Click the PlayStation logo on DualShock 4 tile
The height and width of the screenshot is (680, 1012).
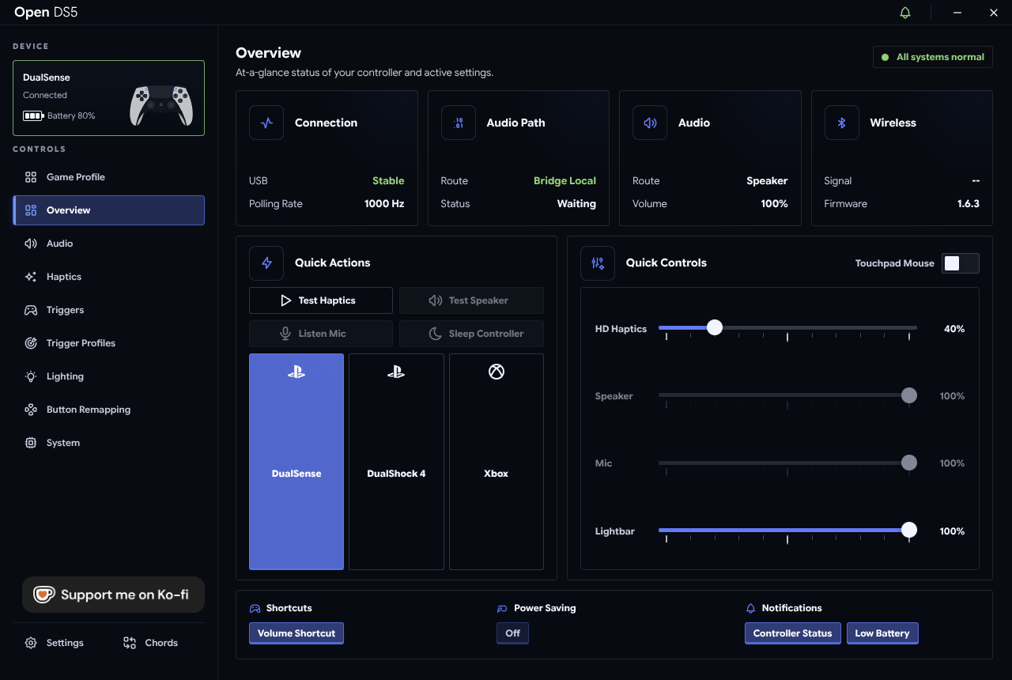(396, 372)
